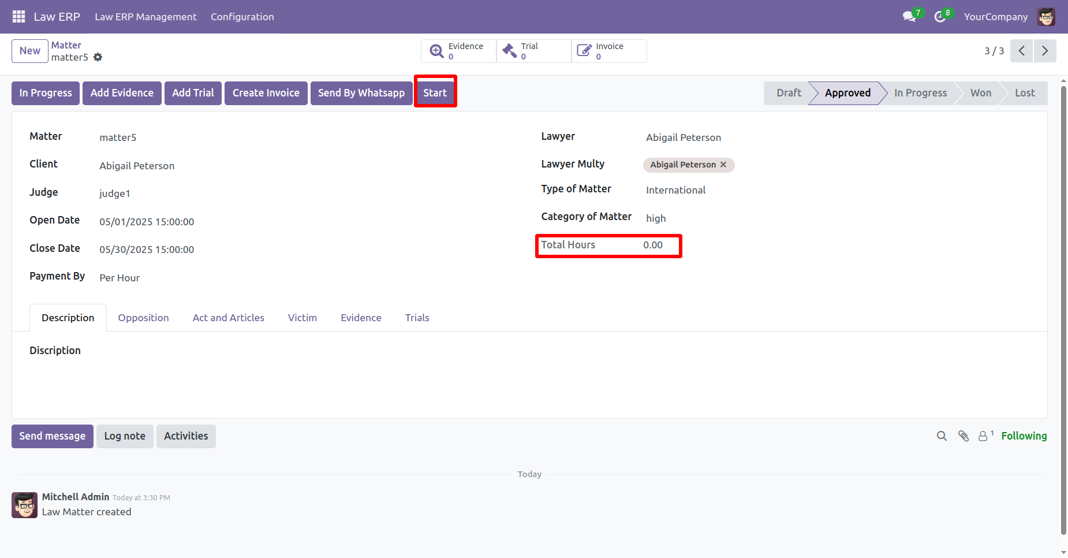Open the chat messages icon
The width and height of the screenshot is (1068, 558).
click(x=910, y=17)
